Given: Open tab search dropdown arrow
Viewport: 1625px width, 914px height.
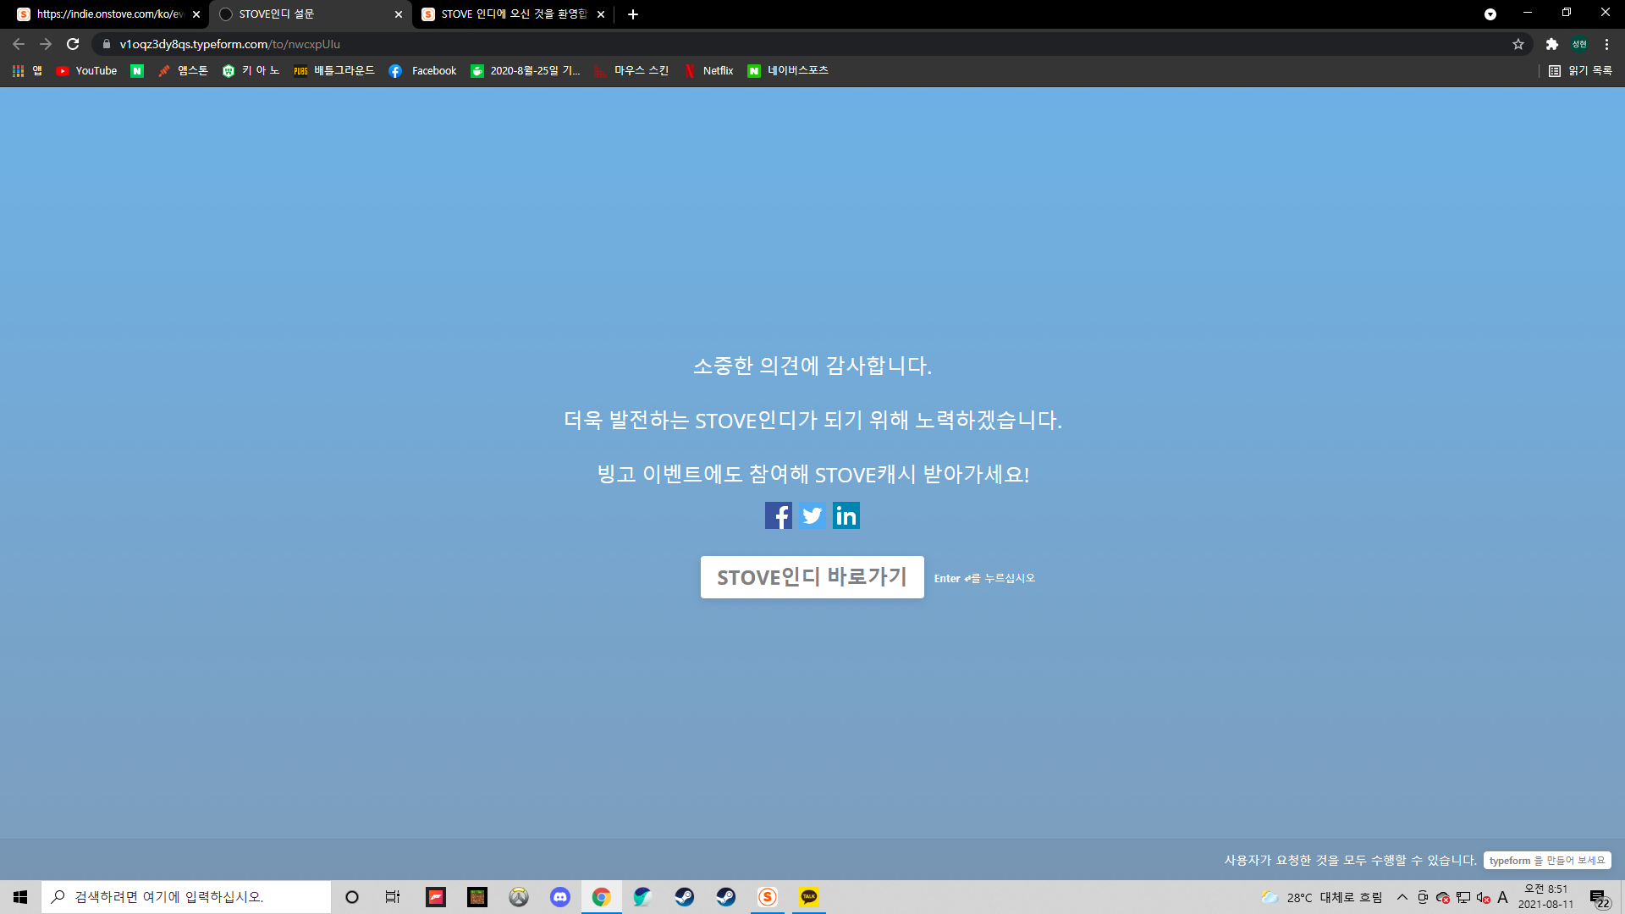Looking at the screenshot, I should point(1490,14).
